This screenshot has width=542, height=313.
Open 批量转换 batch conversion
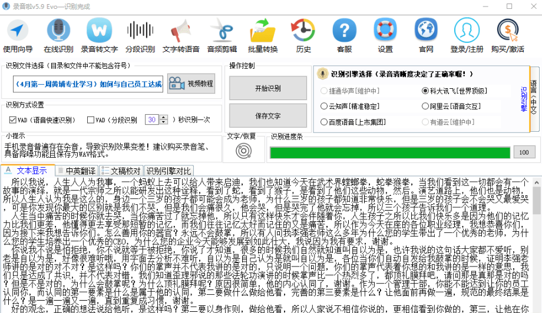pyautogui.click(x=263, y=35)
